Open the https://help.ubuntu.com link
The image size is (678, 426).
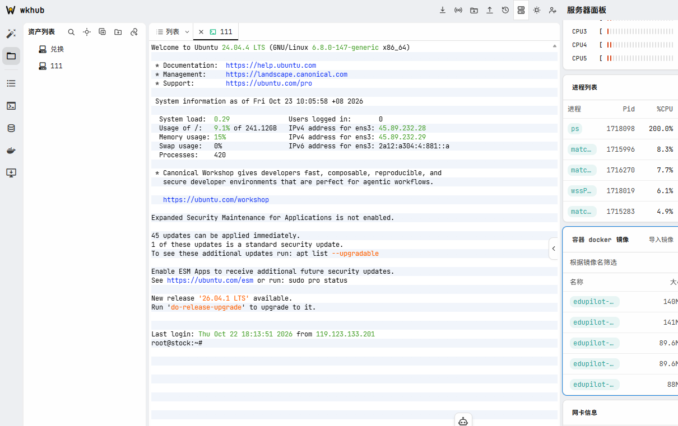[x=271, y=65]
